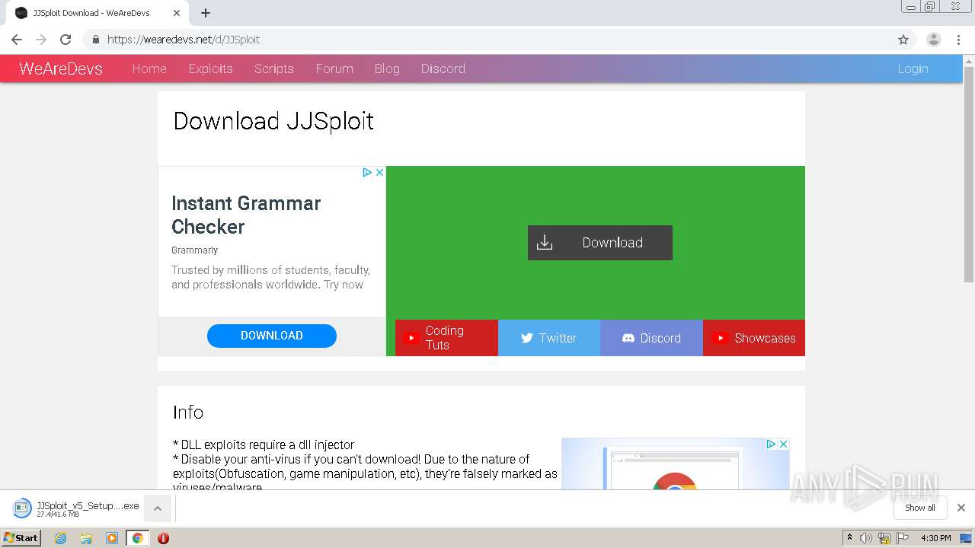
Task: Click the browser forward arrow
Action: coord(41,40)
